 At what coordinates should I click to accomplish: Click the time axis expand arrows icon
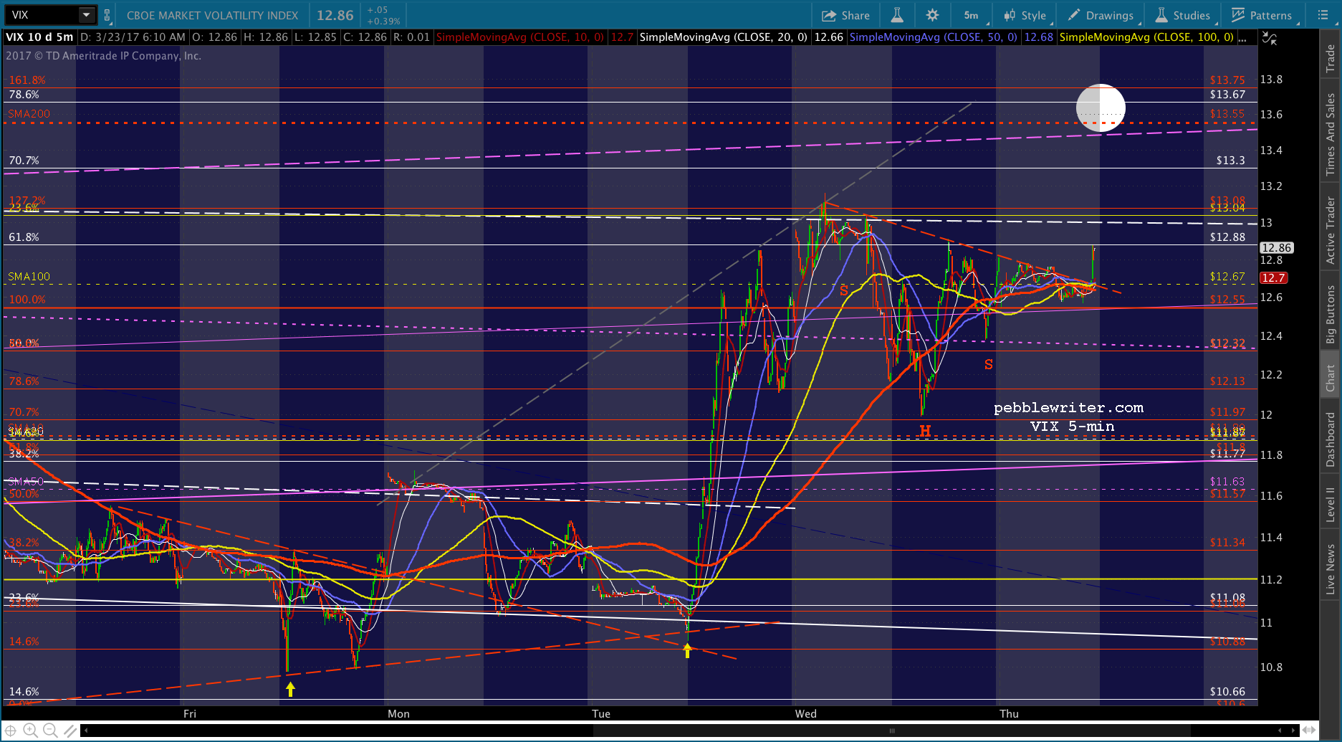pyautogui.click(x=1308, y=730)
